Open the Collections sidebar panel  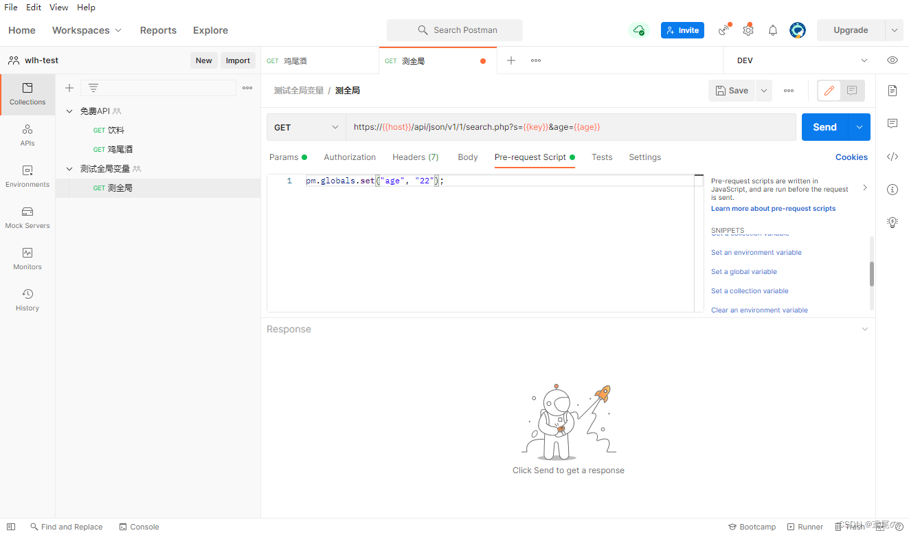pos(27,94)
